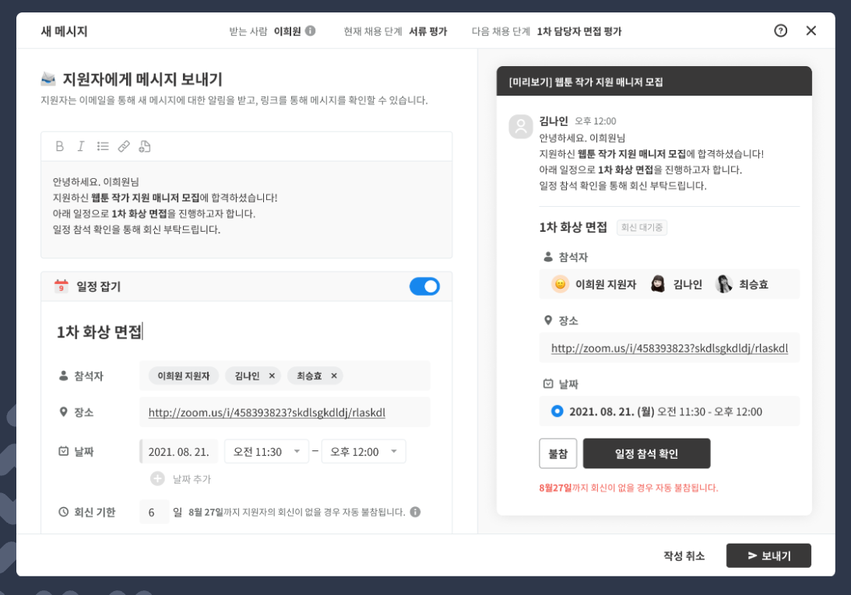Click 김나인 sender avatar in preview
Viewport: 851px width, 595px height.
(520, 126)
